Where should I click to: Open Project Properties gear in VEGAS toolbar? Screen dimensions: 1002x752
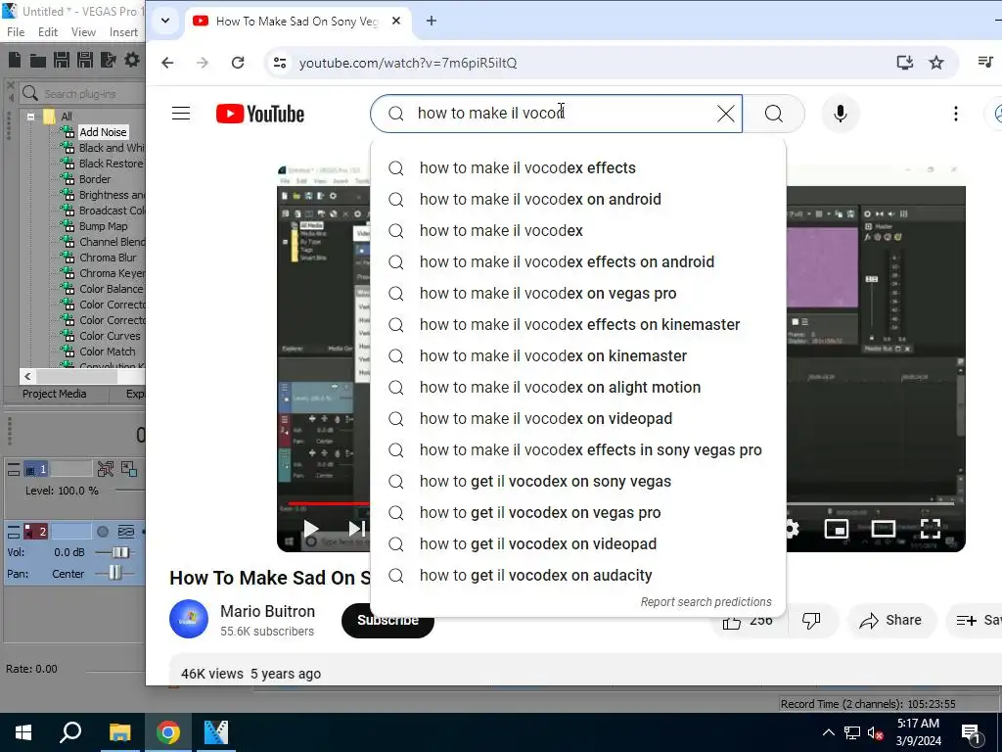(x=132, y=60)
